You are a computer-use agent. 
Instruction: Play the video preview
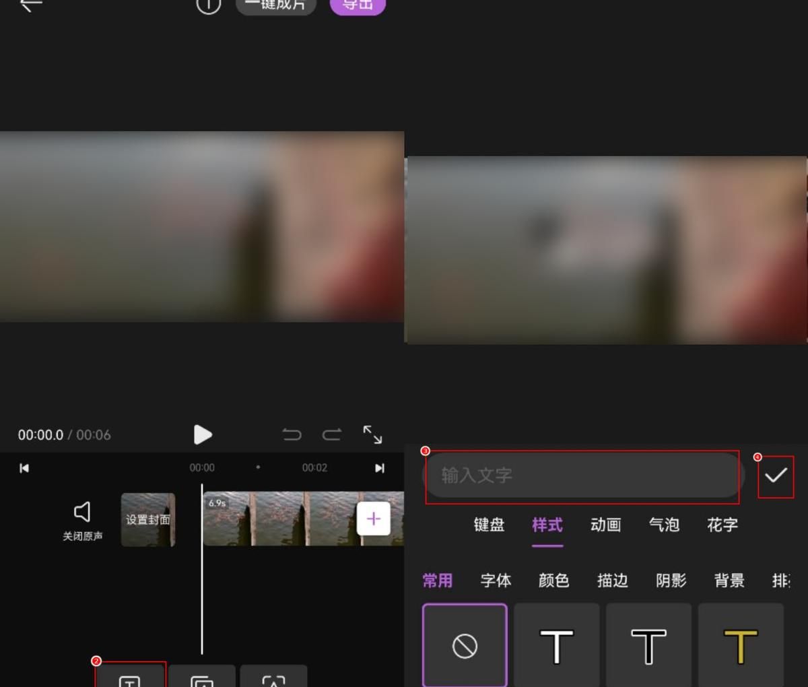(x=203, y=435)
